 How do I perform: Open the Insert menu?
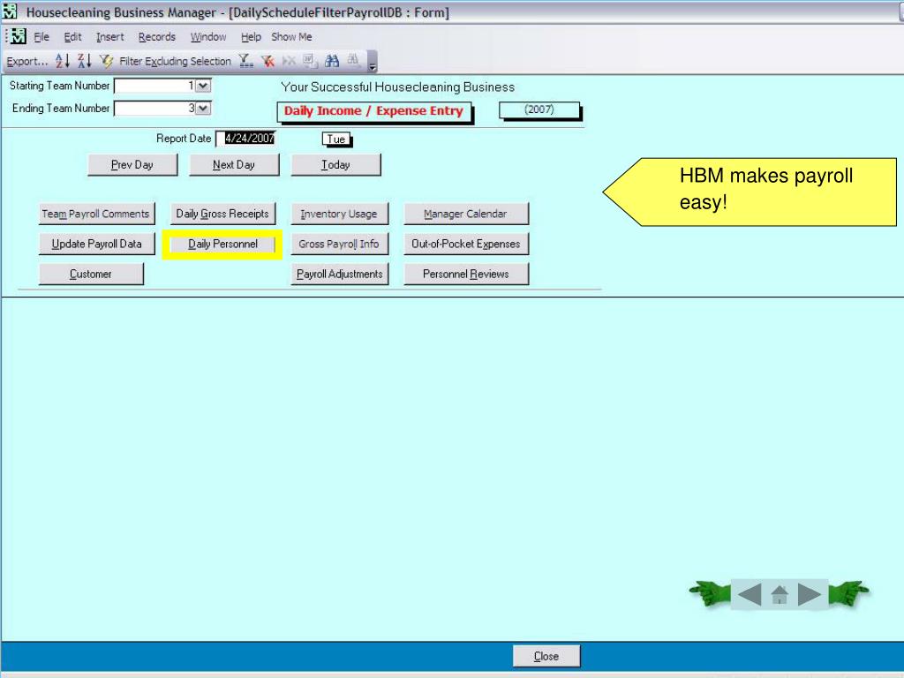tap(110, 37)
